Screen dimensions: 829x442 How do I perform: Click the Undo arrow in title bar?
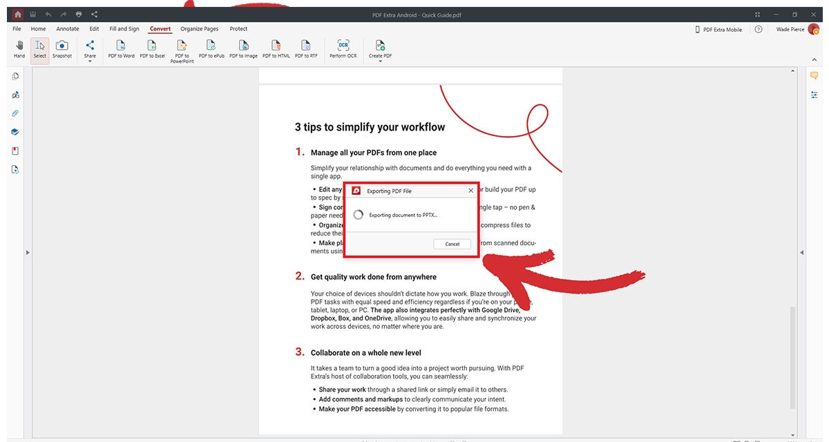48,14
